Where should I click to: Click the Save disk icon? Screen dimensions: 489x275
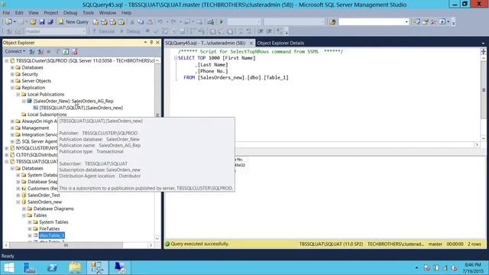pos(42,22)
